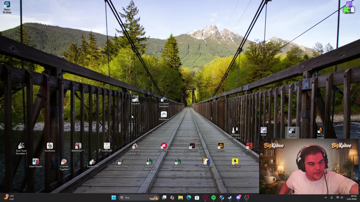Launch Microsoft Edge from the taskbar
360x202 pixels.
coord(189,198)
